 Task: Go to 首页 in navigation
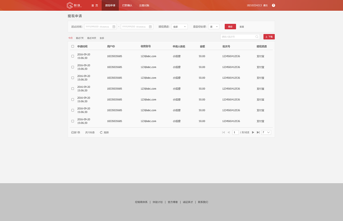[95, 5]
